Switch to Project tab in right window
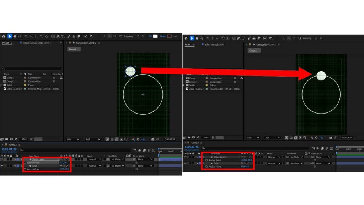The image size is (364, 205). (x=188, y=44)
